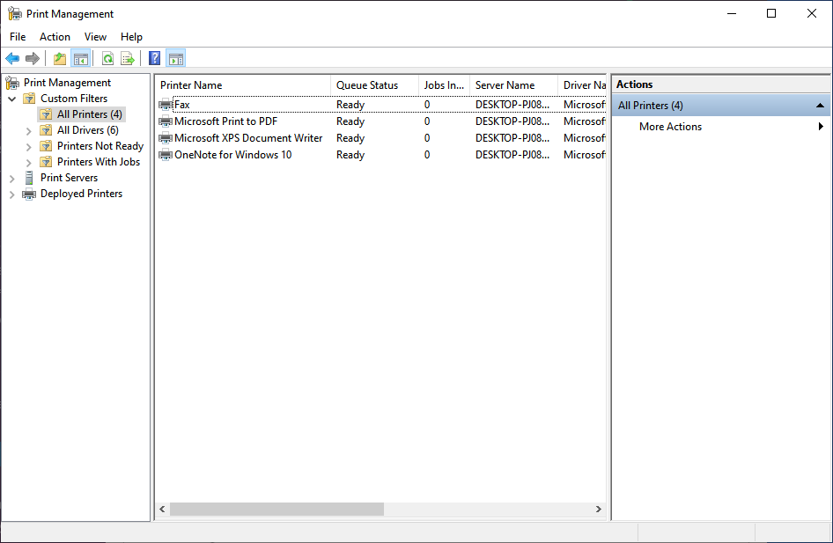Click the horizontal scrollbar thumb
The height and width of the screenshot is (543, 833).
click(x=276, y=509)
